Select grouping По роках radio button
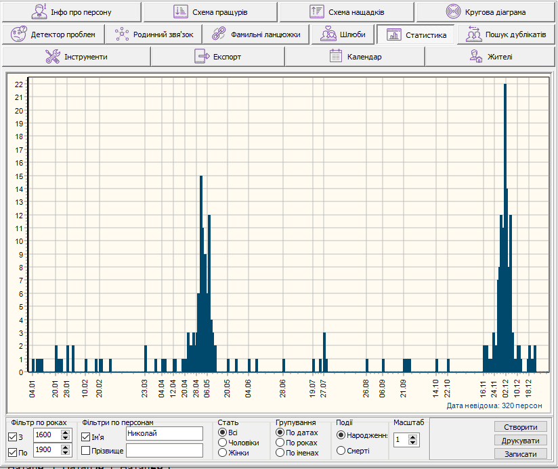 pos(280,443)
